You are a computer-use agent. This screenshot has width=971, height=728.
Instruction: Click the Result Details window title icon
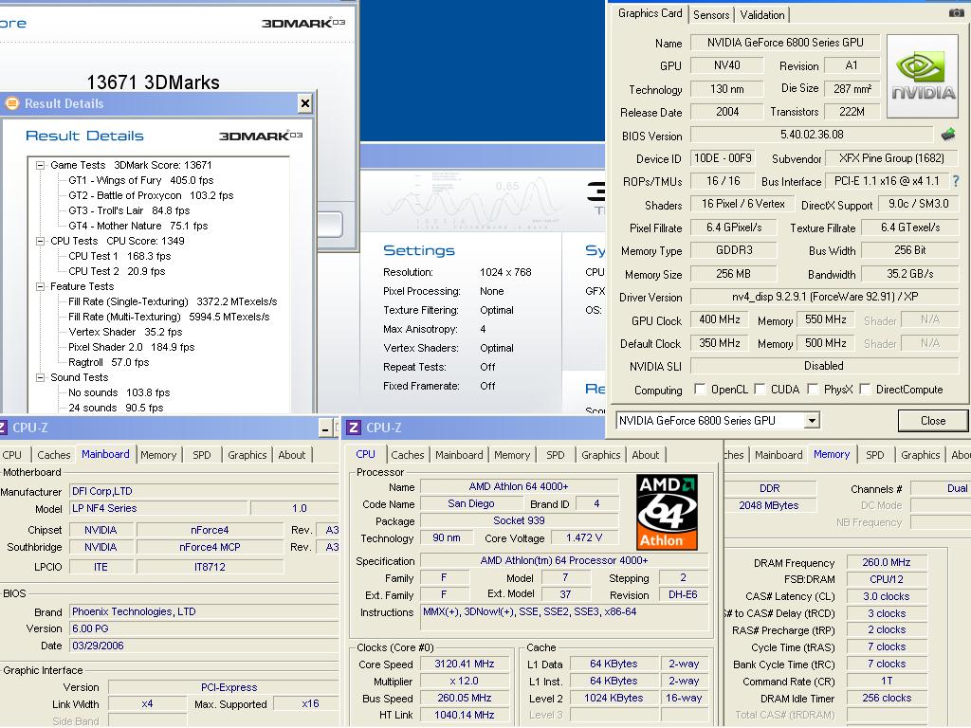11,103
